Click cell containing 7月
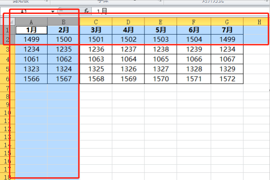 (227, 30)
